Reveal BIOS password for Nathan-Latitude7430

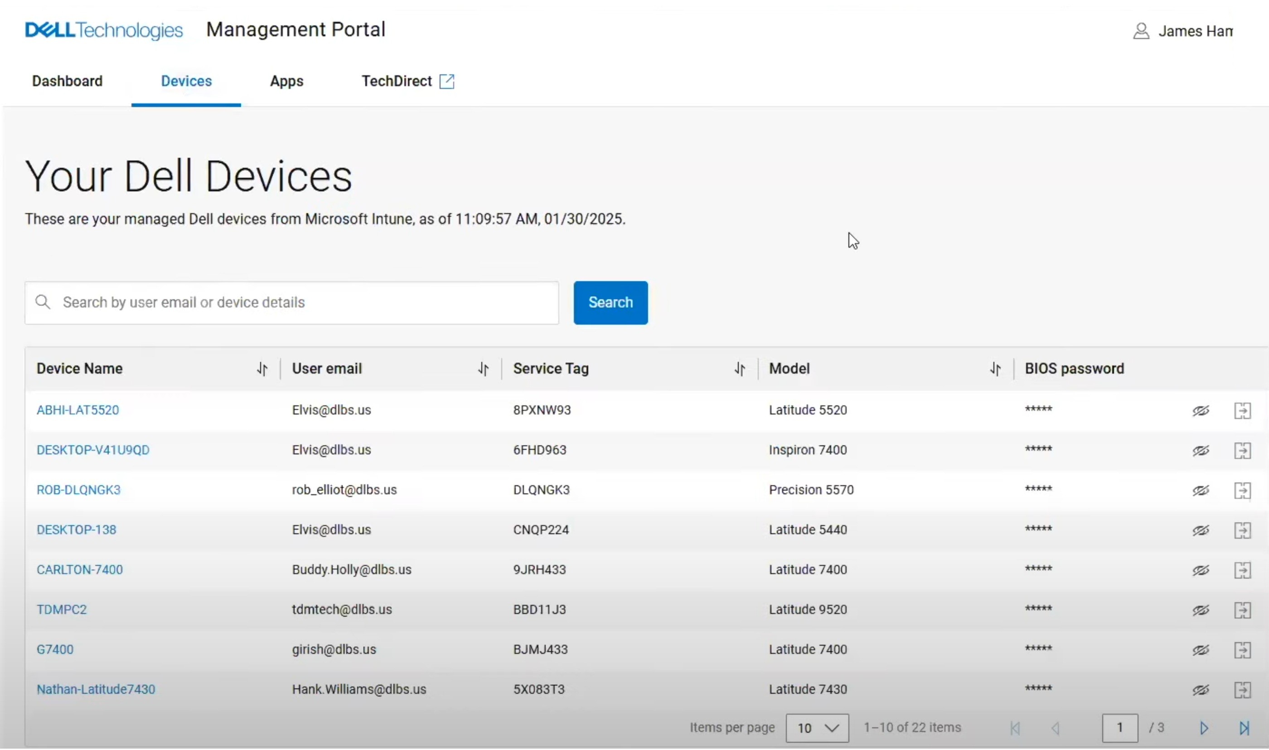pos(1201,689)
